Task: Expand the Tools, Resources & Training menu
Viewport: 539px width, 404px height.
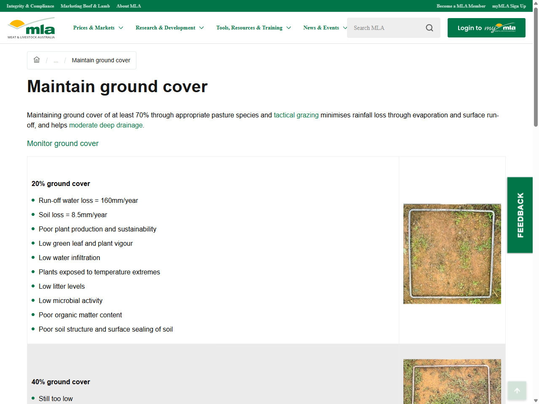Action: pos(249,27)
